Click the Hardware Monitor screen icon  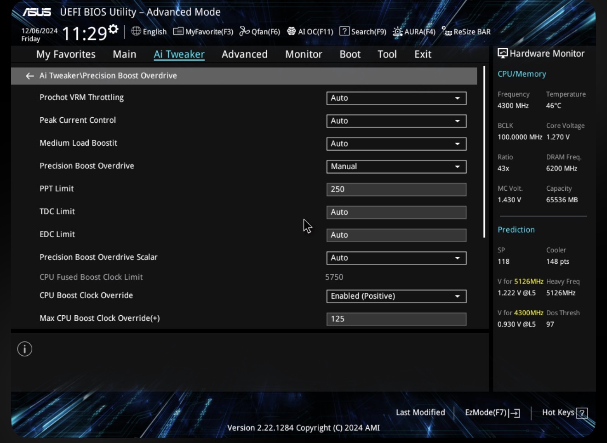[x=503, y=53]
